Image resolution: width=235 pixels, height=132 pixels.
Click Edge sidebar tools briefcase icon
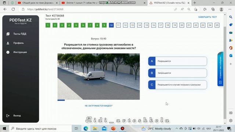pyautogui.click(x=231, y=33)
